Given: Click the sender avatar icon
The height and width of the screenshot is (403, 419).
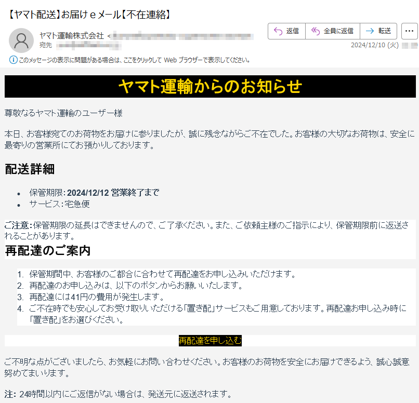Looking at the screenshot, I should coord(21,41).
